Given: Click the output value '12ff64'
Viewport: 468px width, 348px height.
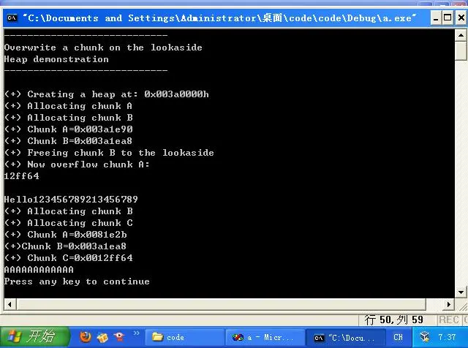Looking at the screenshot, I should click(x=21, y=176).
